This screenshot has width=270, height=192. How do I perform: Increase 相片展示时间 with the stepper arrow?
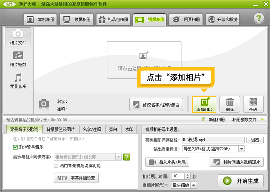pyautogui.click(x=188, y=175)
